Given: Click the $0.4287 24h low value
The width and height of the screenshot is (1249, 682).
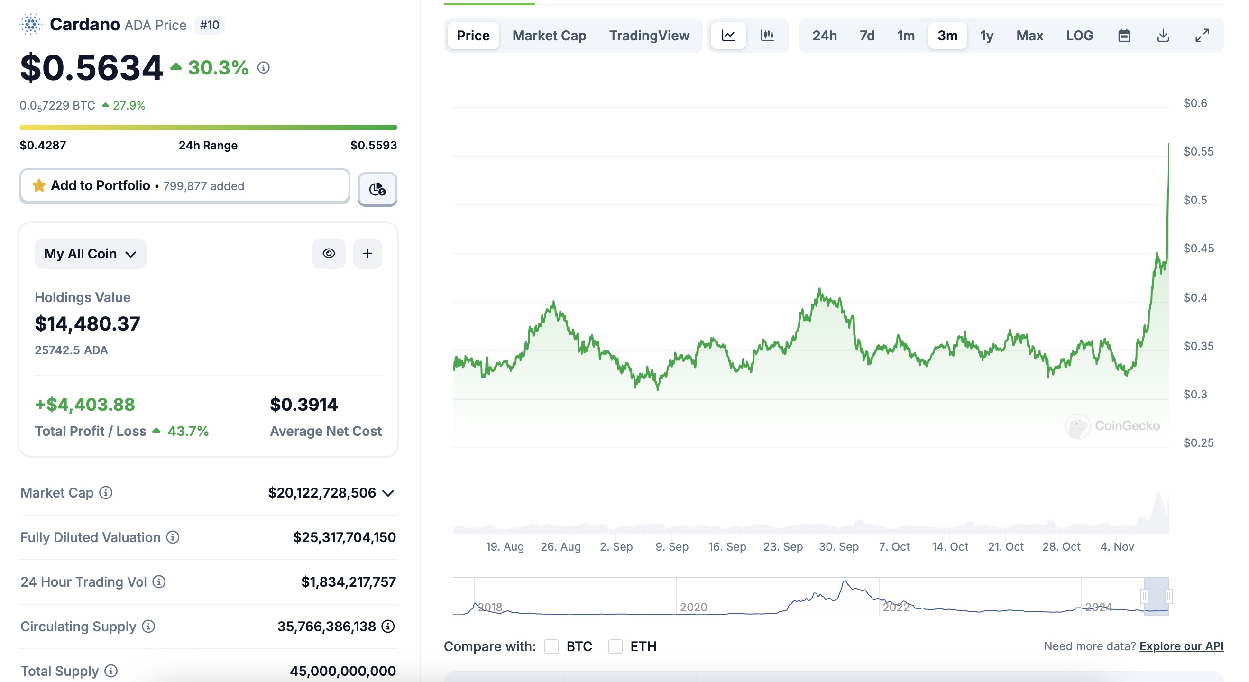Looking at the screenshot, I should tap(43, 145).
